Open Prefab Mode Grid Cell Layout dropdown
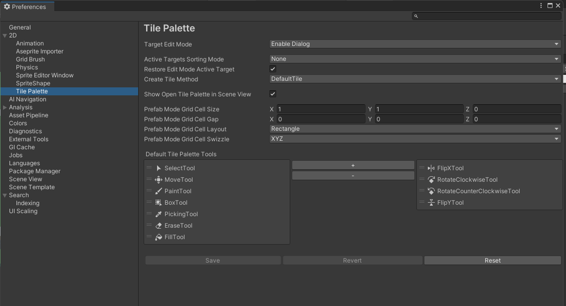566x306 pixels. [x=415, y=129]
